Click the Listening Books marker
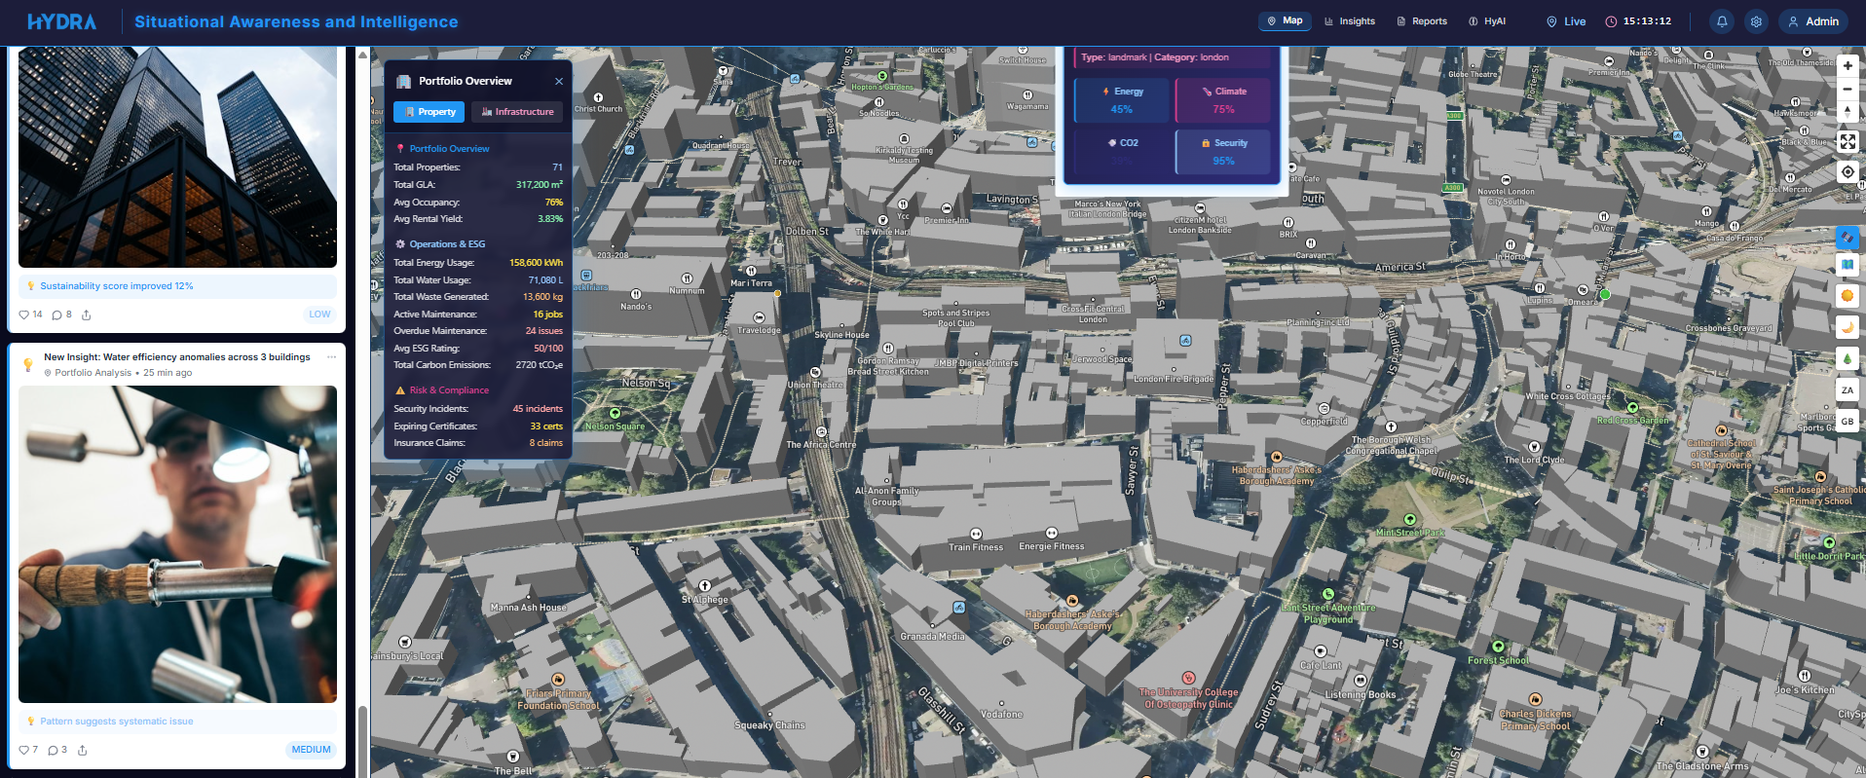Screen dimensions: 1866x778 [1361, 681]
